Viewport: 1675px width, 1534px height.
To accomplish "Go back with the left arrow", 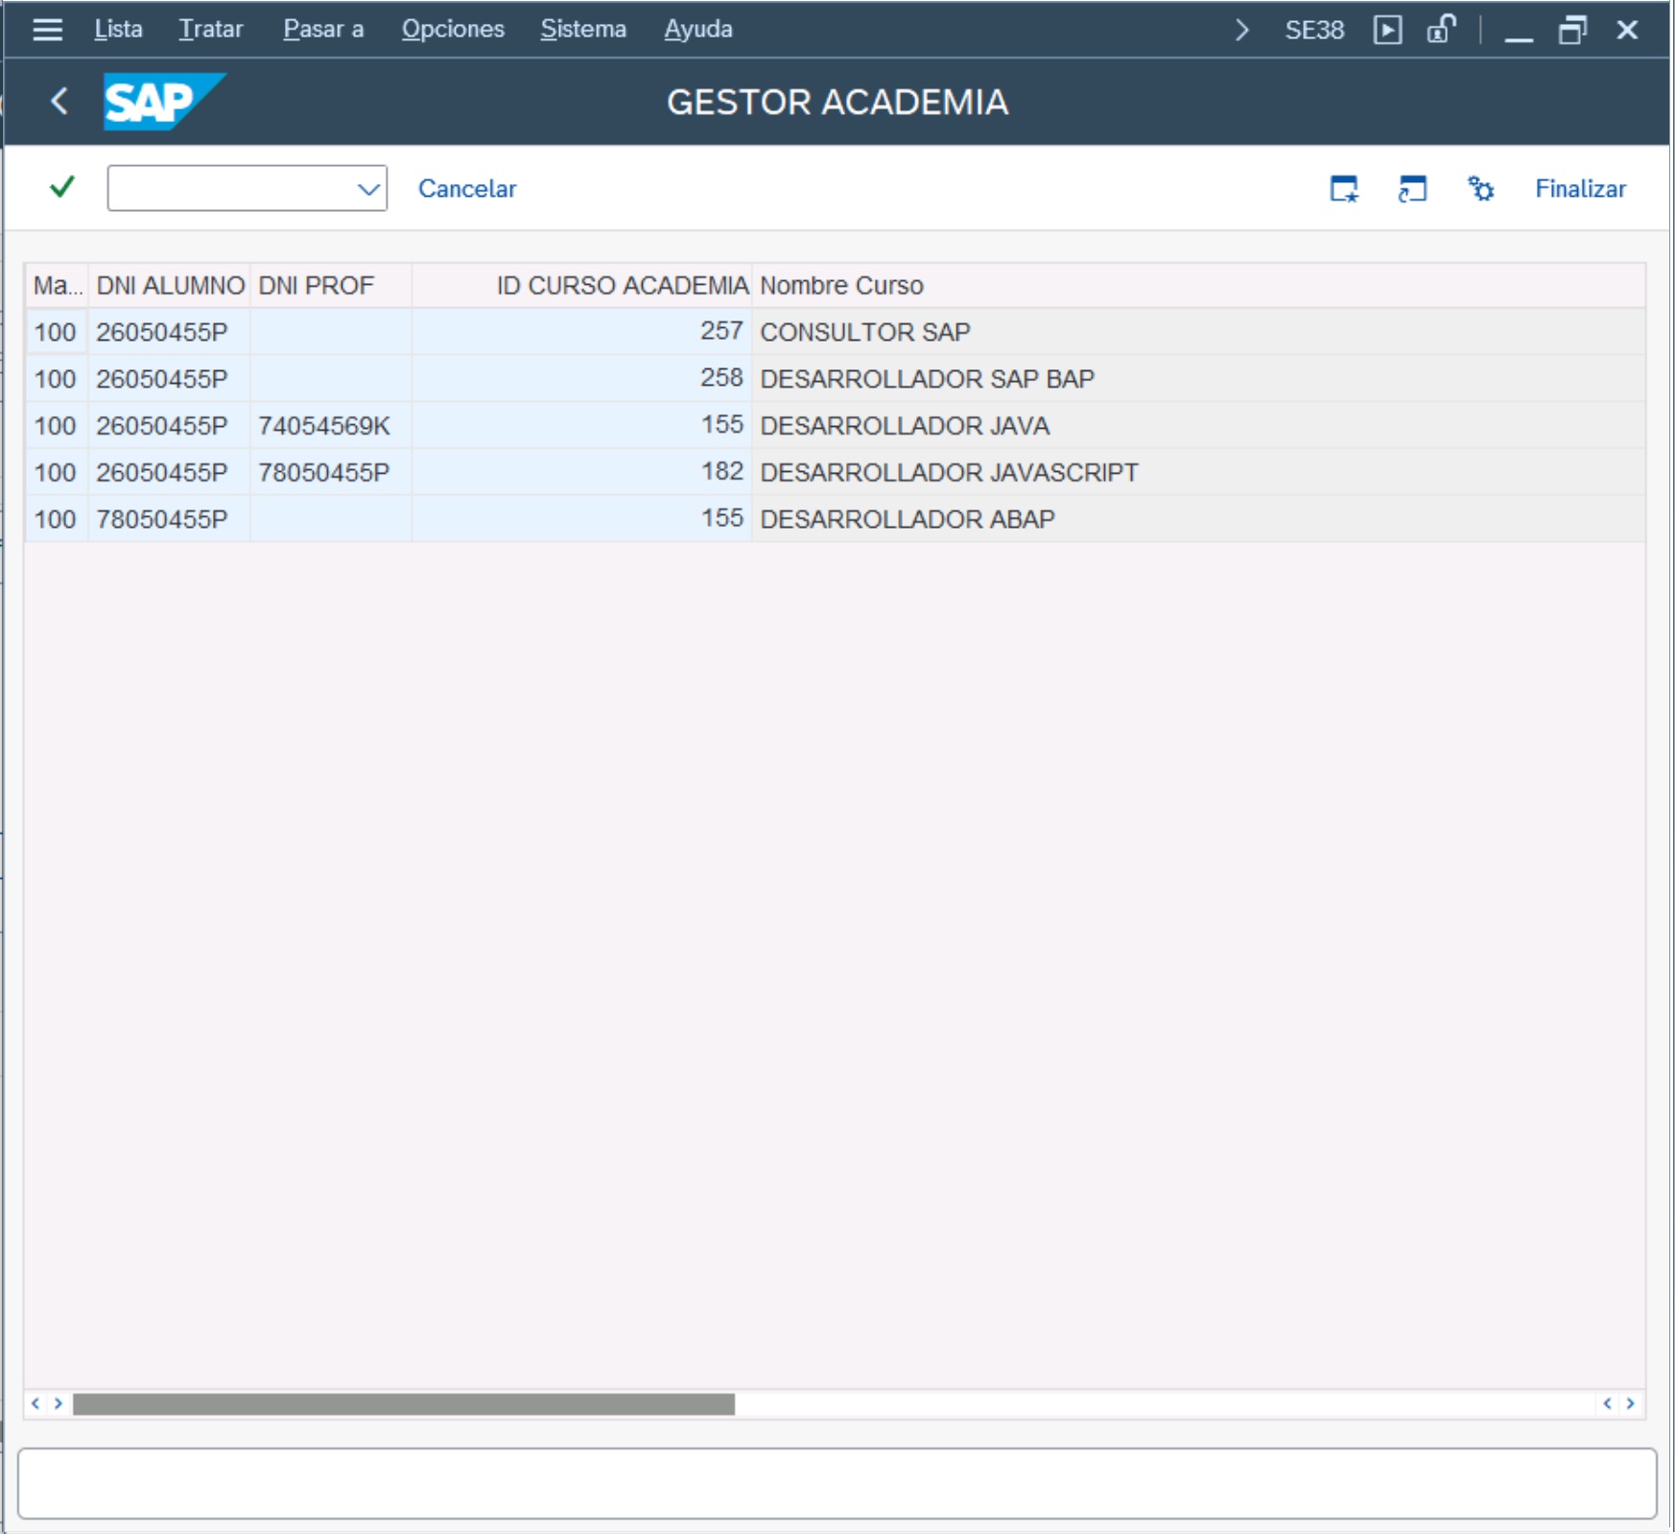I will pos(59,101).
